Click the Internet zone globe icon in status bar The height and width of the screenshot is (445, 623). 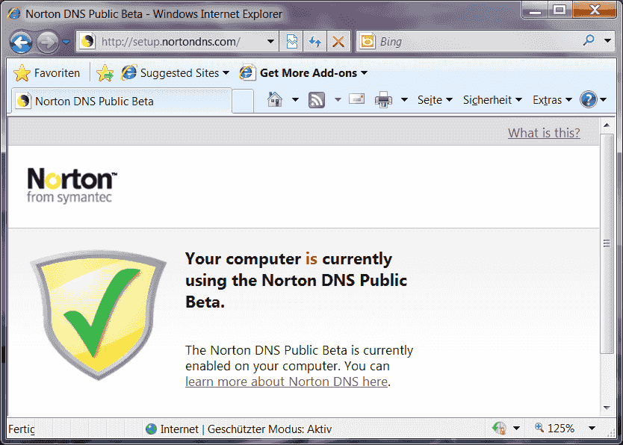(151, 429)
